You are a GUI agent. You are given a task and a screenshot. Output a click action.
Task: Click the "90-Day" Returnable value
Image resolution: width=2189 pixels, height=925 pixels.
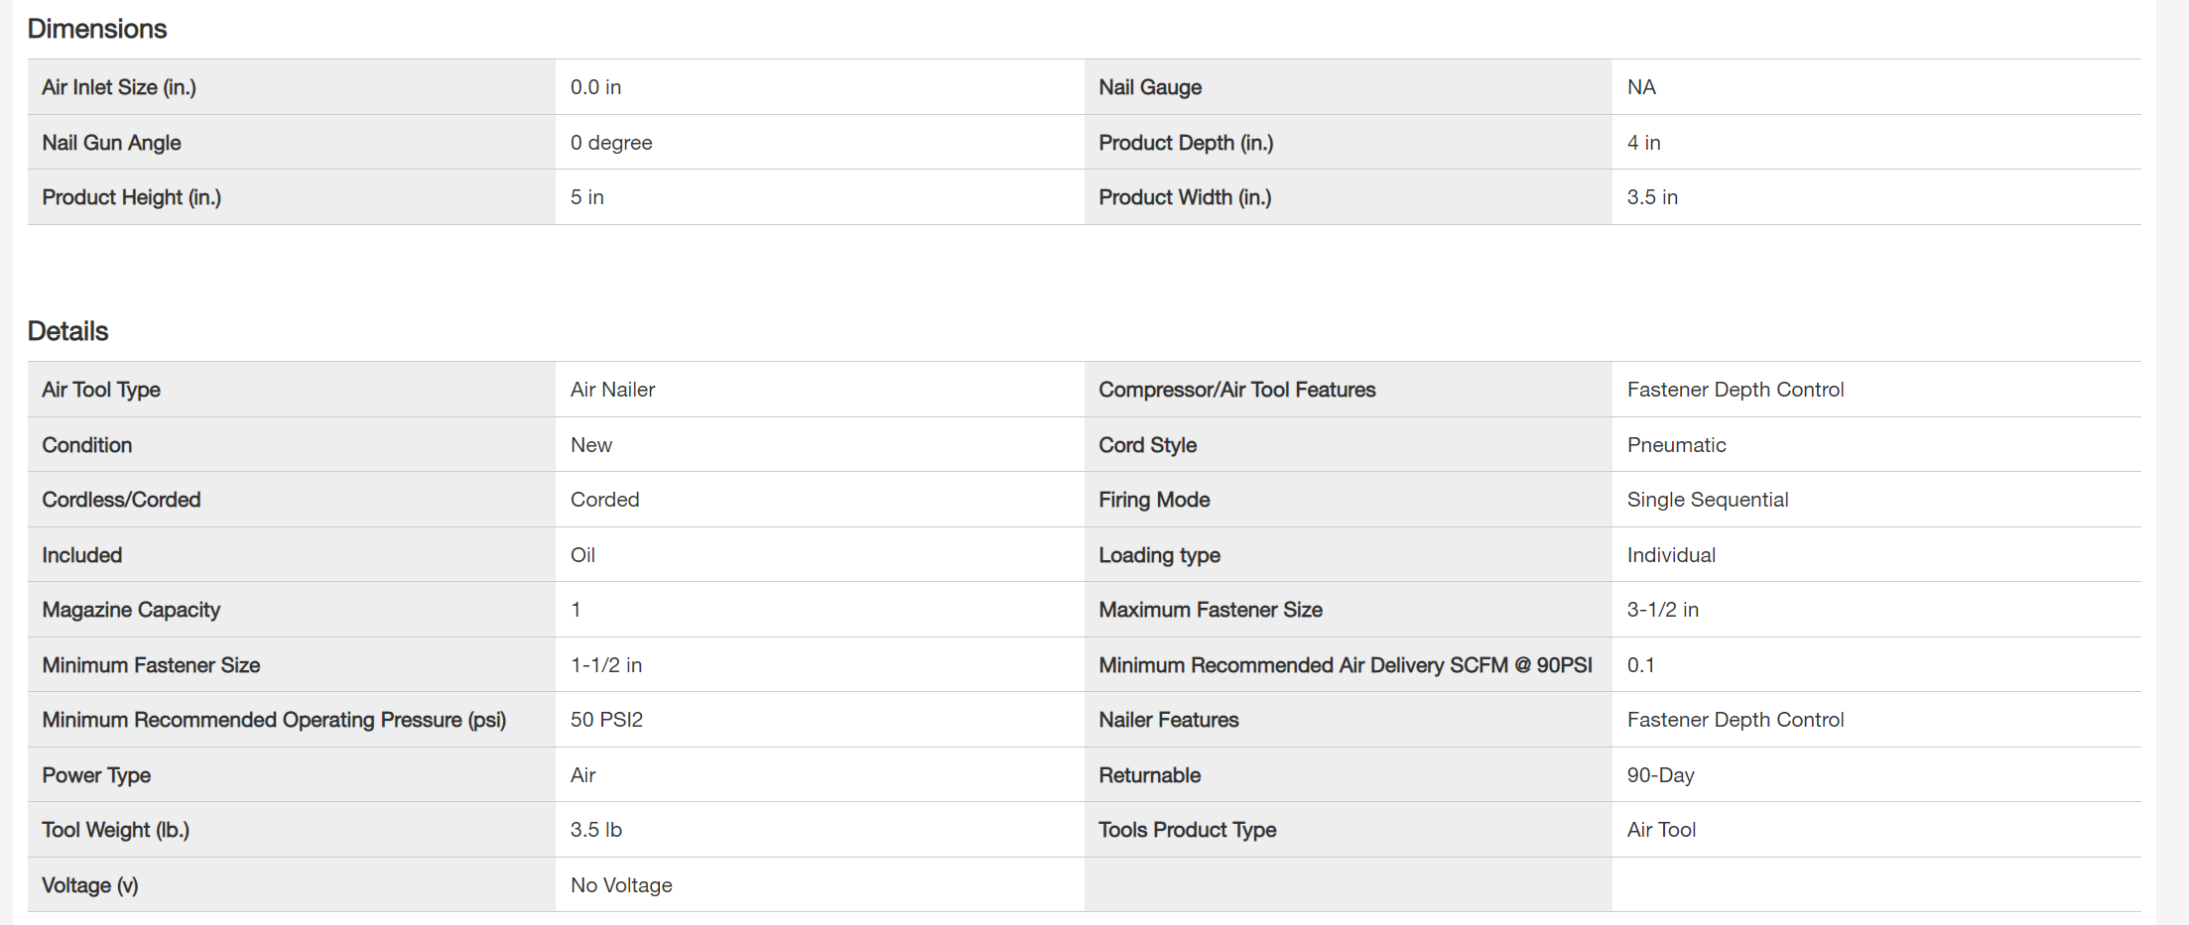1660,775
